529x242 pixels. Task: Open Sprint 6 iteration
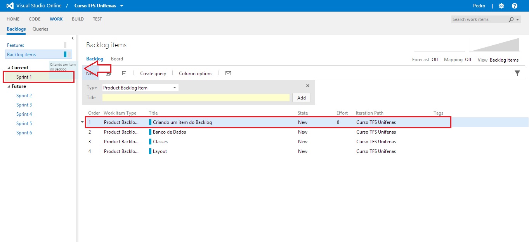click(x=24, y=133)
